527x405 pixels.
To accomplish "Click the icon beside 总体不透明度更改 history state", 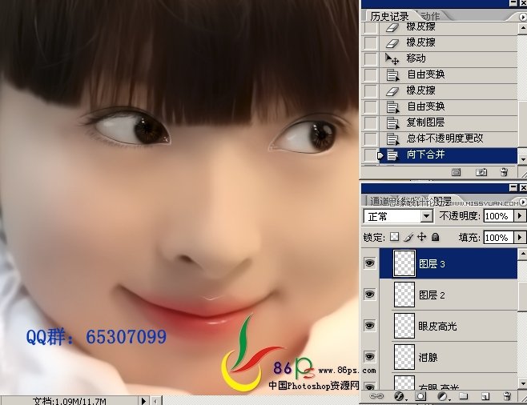I will (x=392, y=138).
